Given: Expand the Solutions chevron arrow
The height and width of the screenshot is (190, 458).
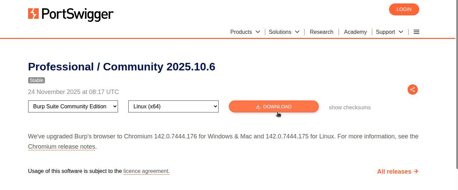Looking at the screenshot, I should coord(297,32).
